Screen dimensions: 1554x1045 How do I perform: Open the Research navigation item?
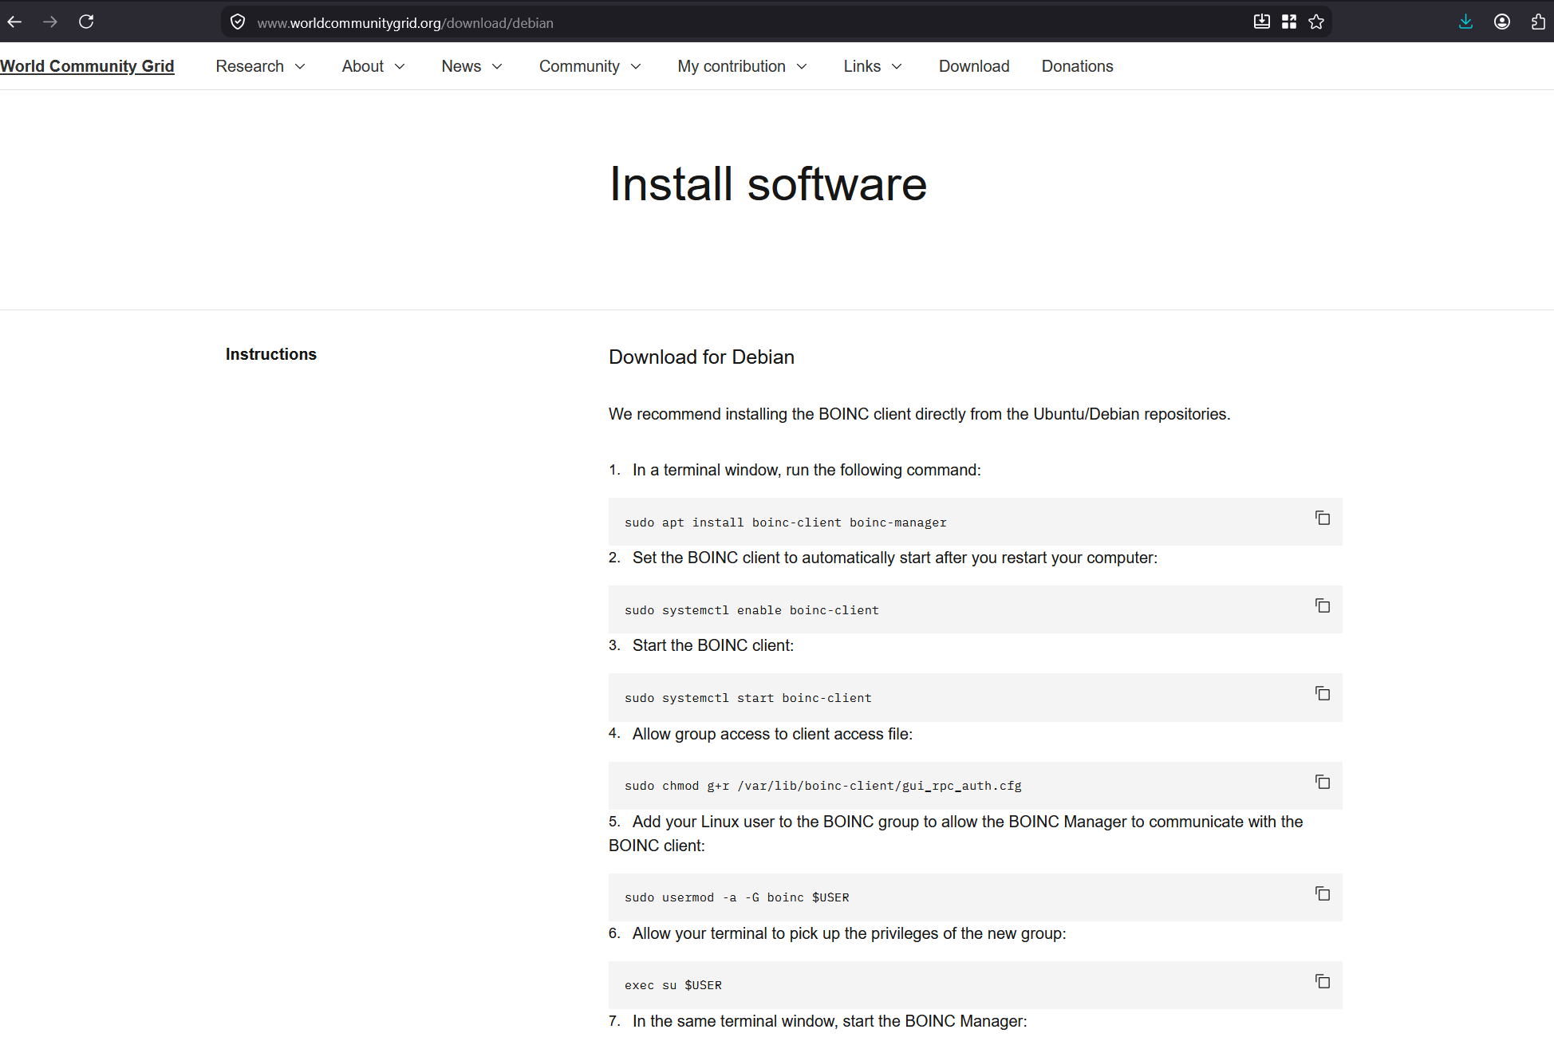click(250, 66)
